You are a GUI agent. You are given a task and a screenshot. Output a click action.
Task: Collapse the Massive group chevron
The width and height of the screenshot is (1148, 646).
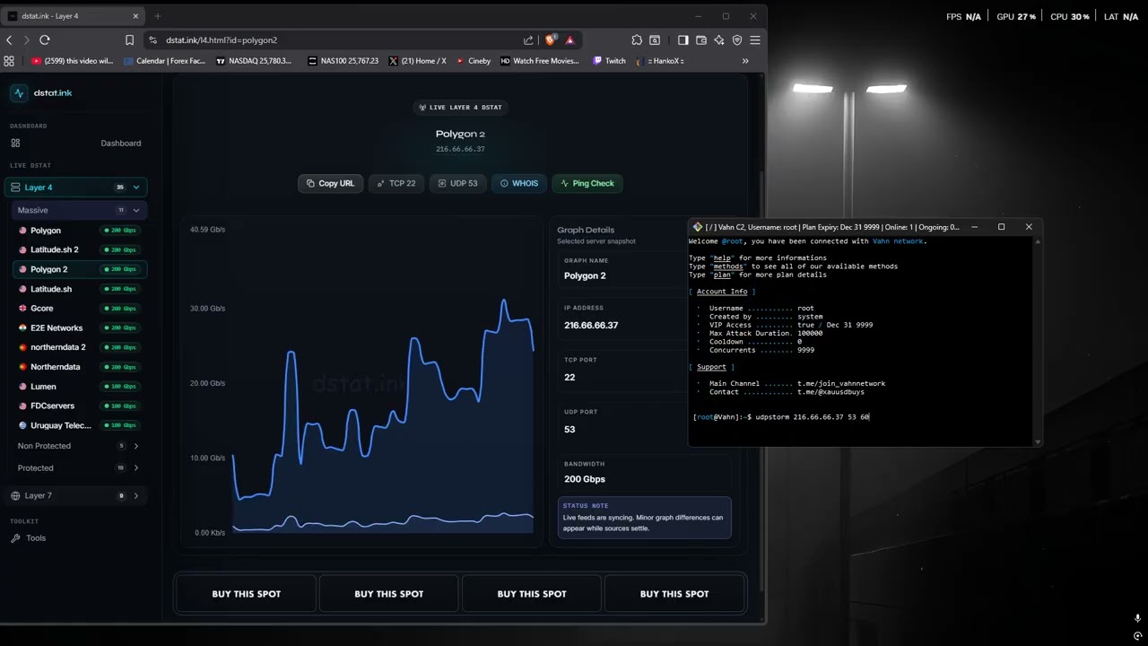pyautogui.click(x=136, y=210)
